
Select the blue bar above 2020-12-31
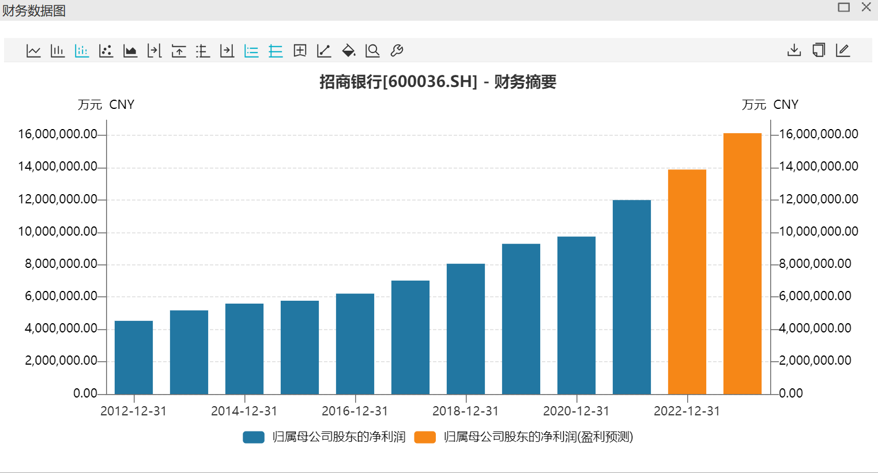tap(576, 315)
